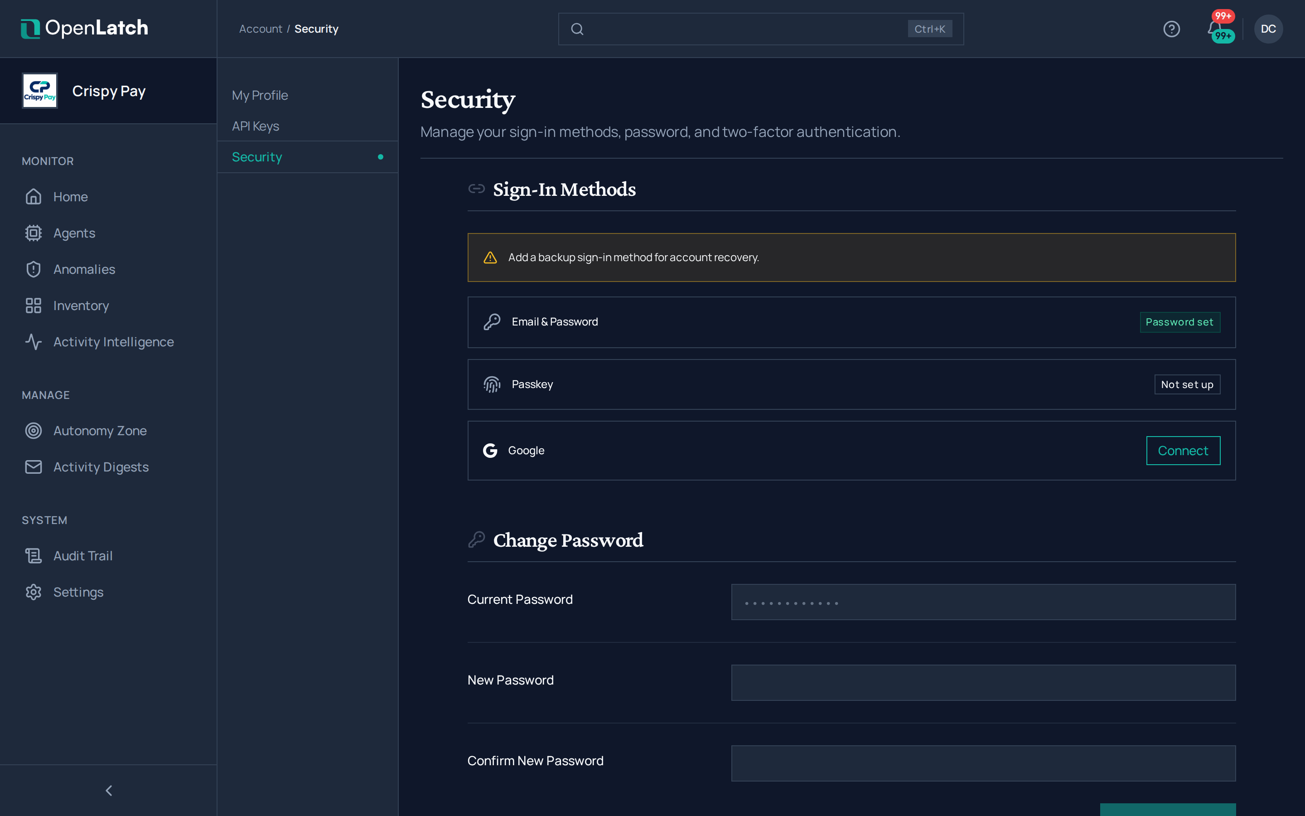1305x816 pixels.
Task: Click the Account breadcrumb link
Action: tap(261, 29)
